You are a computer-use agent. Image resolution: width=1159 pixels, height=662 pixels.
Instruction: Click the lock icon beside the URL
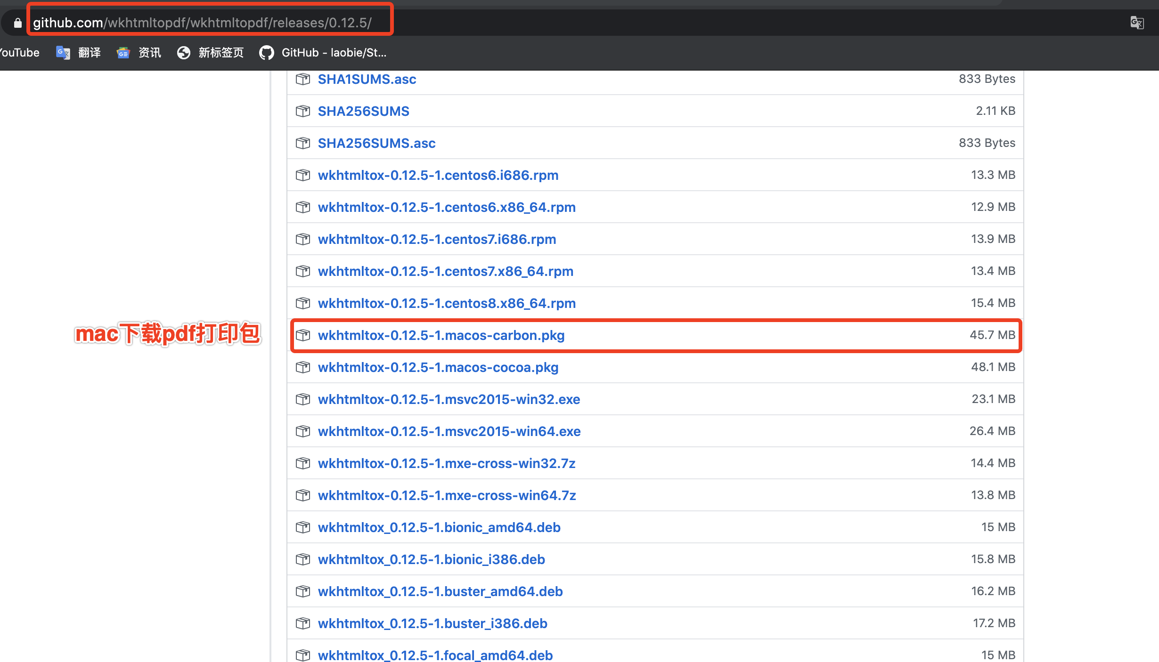18,23
